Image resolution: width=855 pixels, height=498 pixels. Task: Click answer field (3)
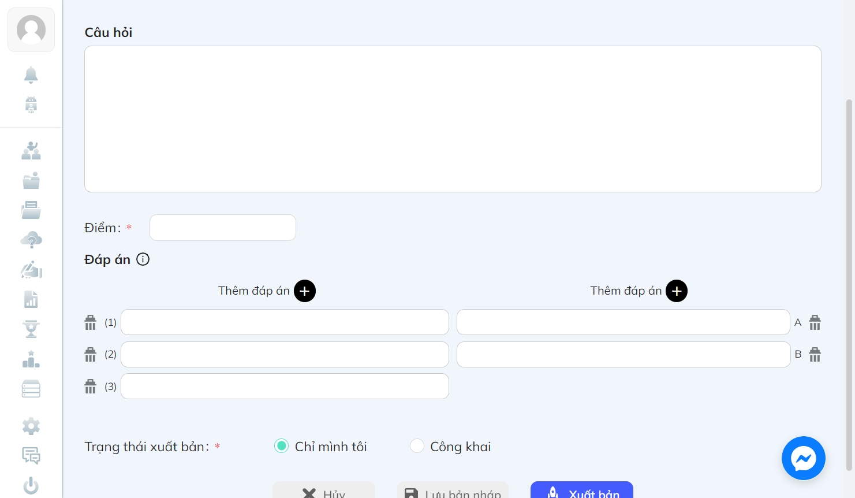[285, 386]
